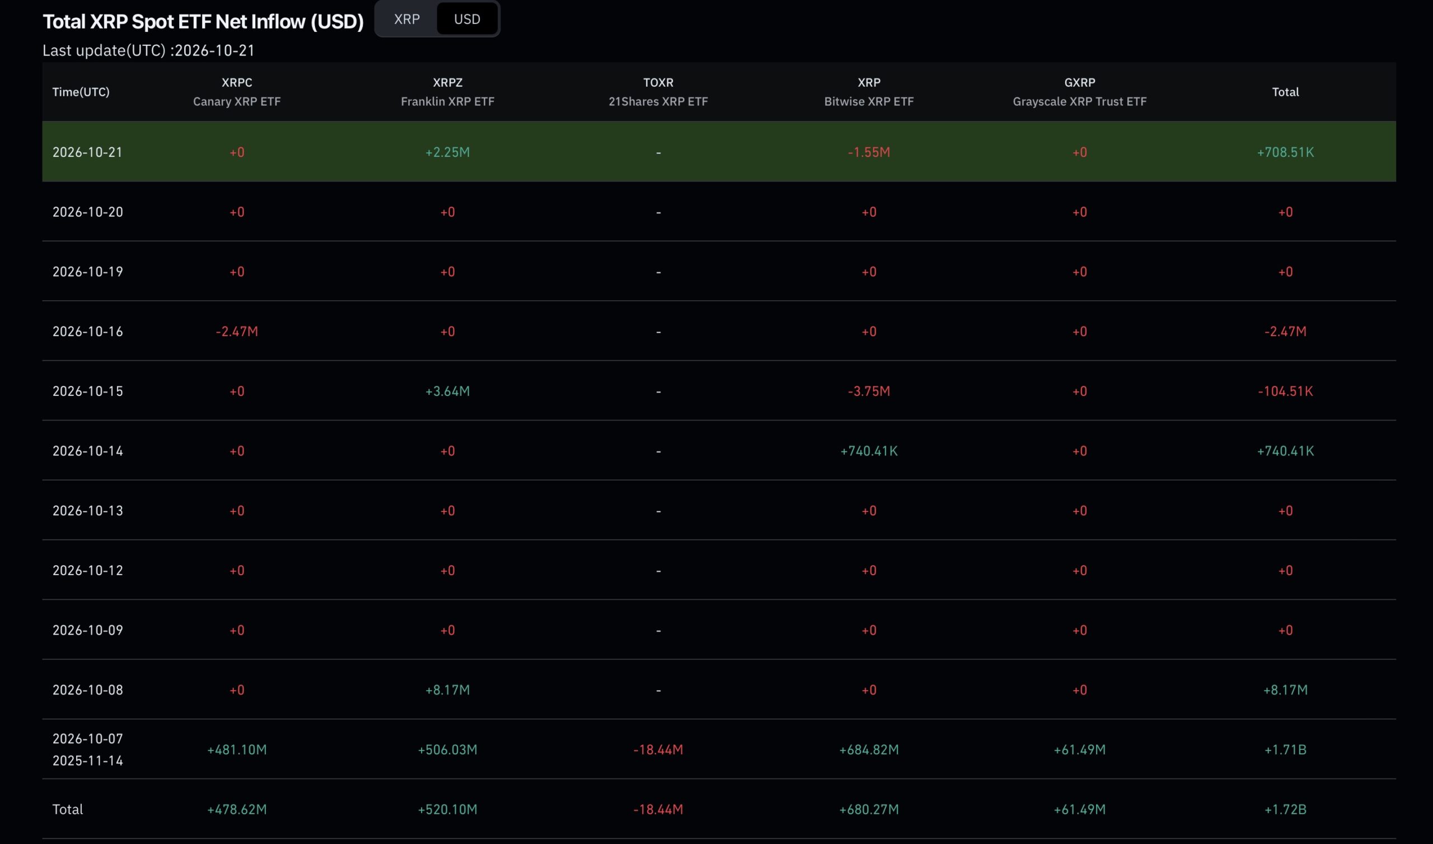
Task: Select the 2026-10-13 date cell
Action: pyautogui.click(x=87, y=511)
